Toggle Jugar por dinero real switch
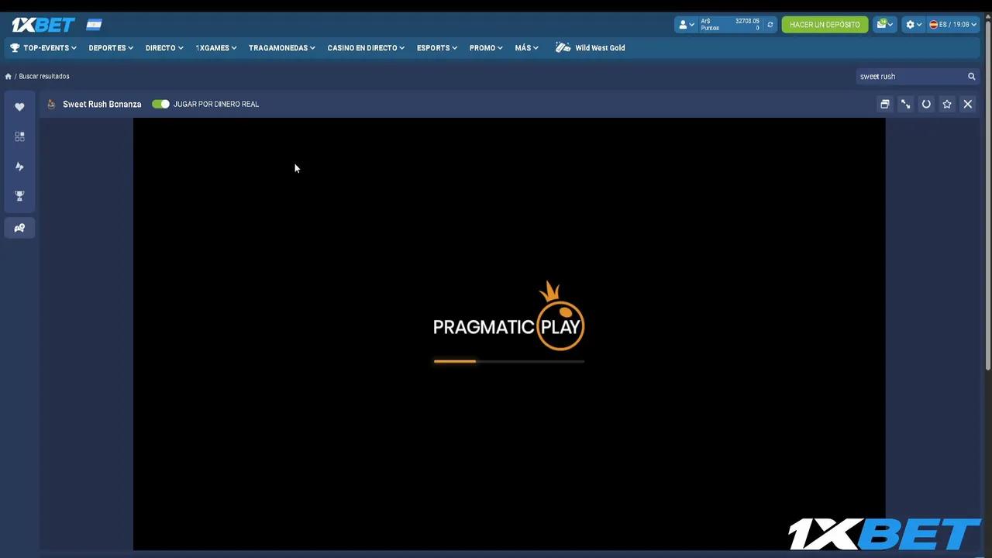The image size is (992, 558). (x=160, y=104)
